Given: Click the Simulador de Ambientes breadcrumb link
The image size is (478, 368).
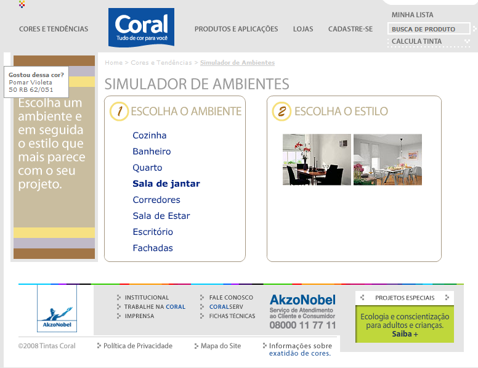Looking at the screenshot, I should 238,62.
